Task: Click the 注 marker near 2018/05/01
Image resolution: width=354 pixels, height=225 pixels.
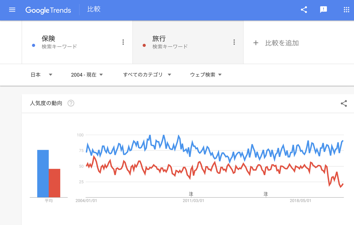Action: coord(265,194)
